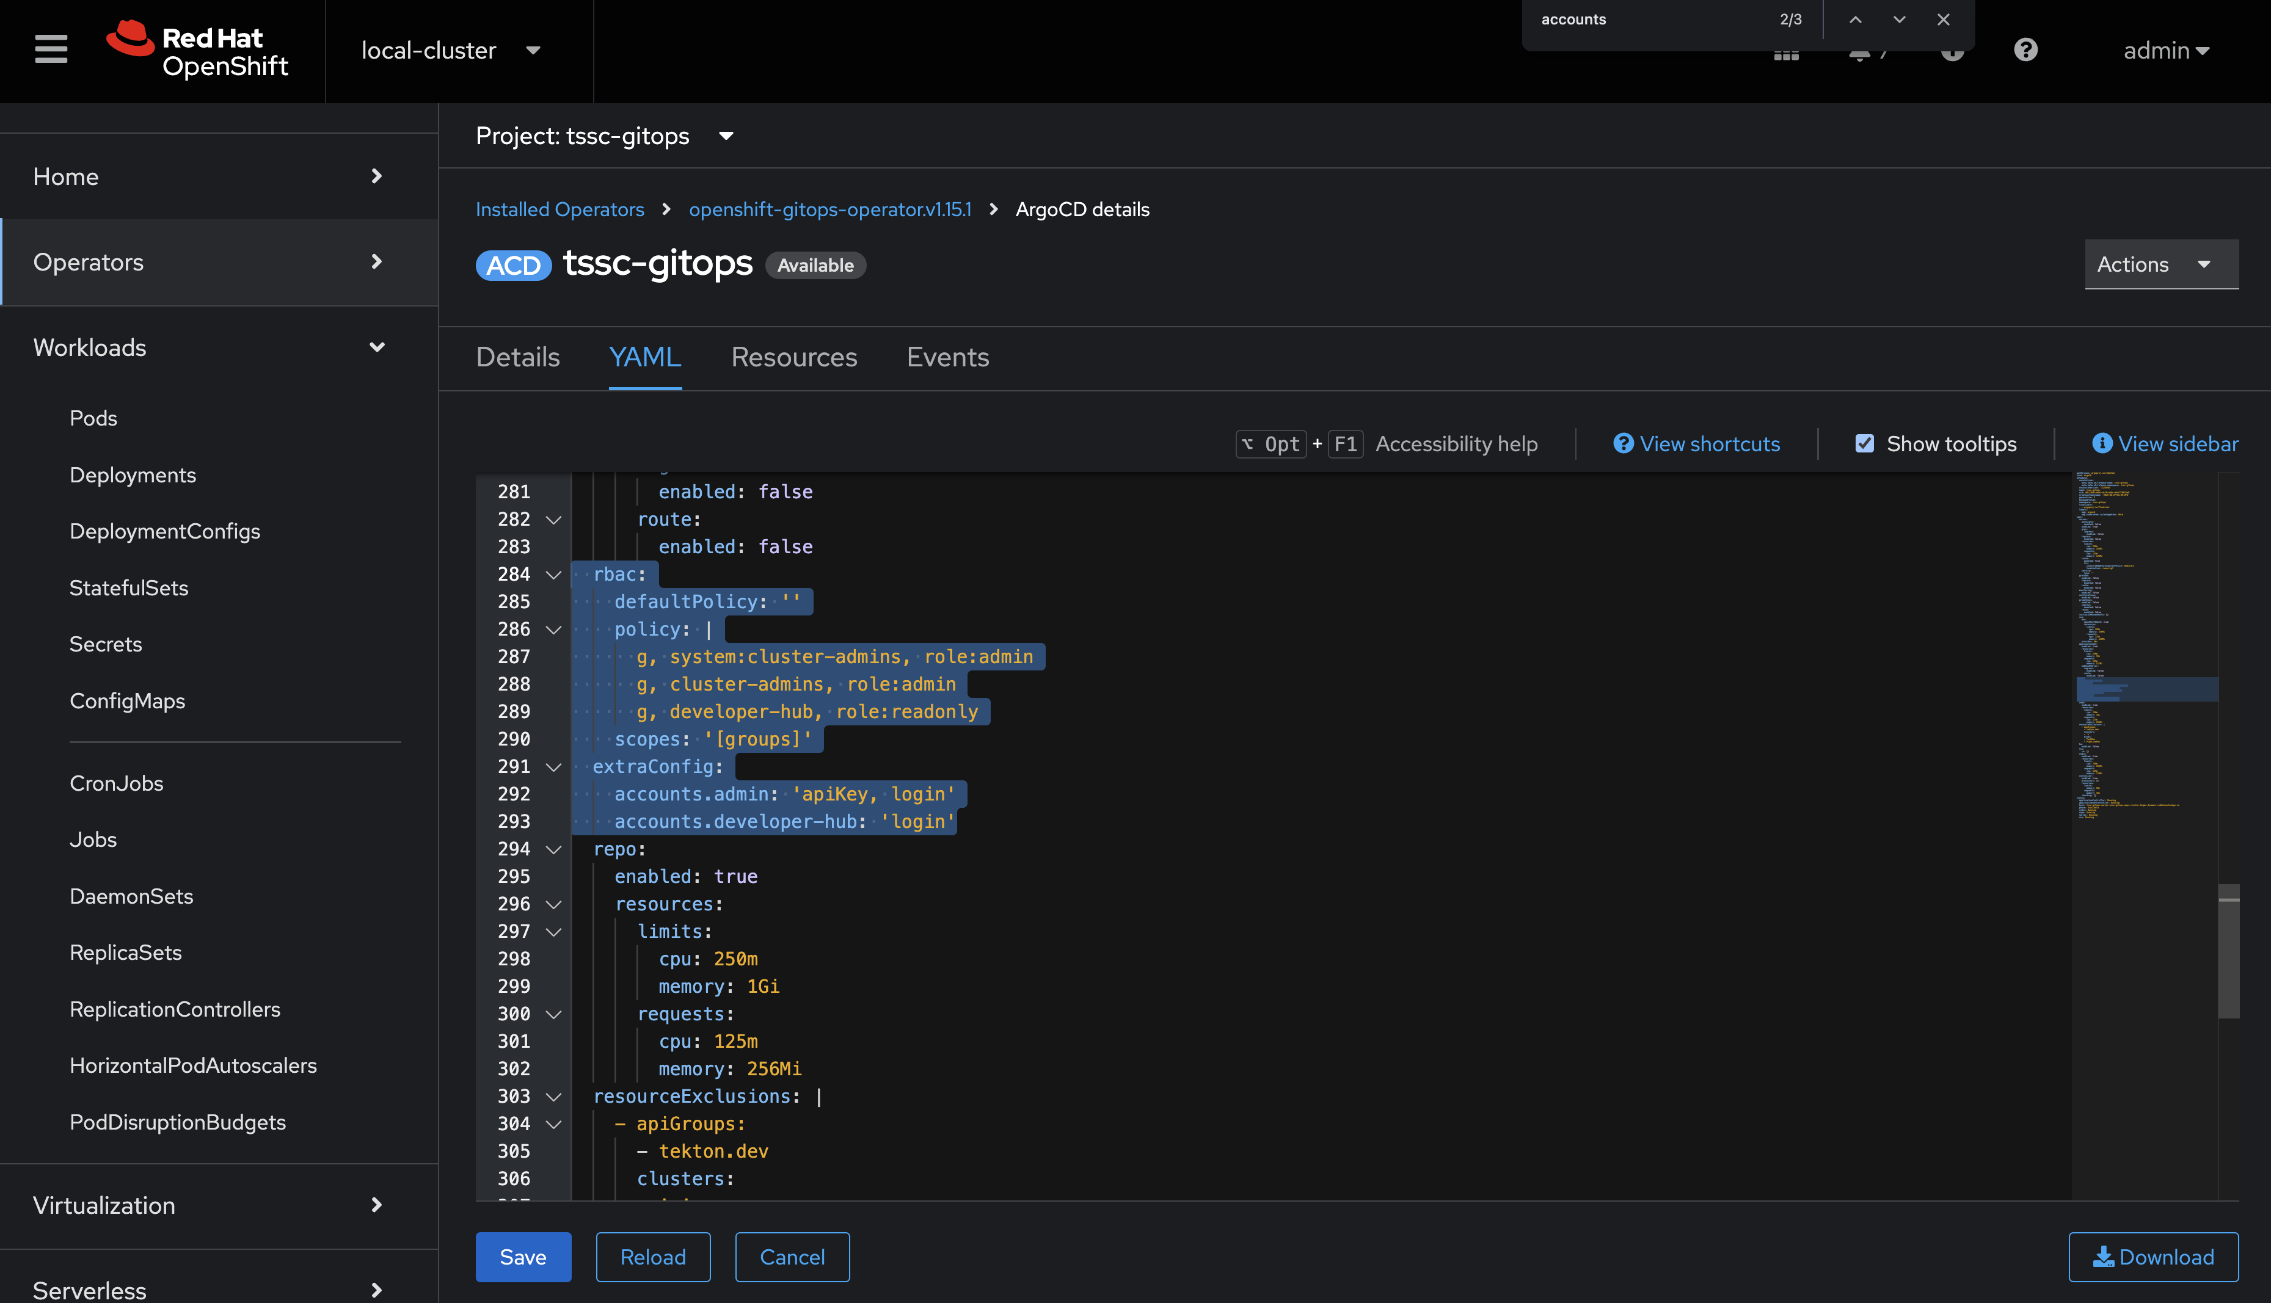Expand the Home navigation section
The image size is (2271, 1303).
[219, 176]
